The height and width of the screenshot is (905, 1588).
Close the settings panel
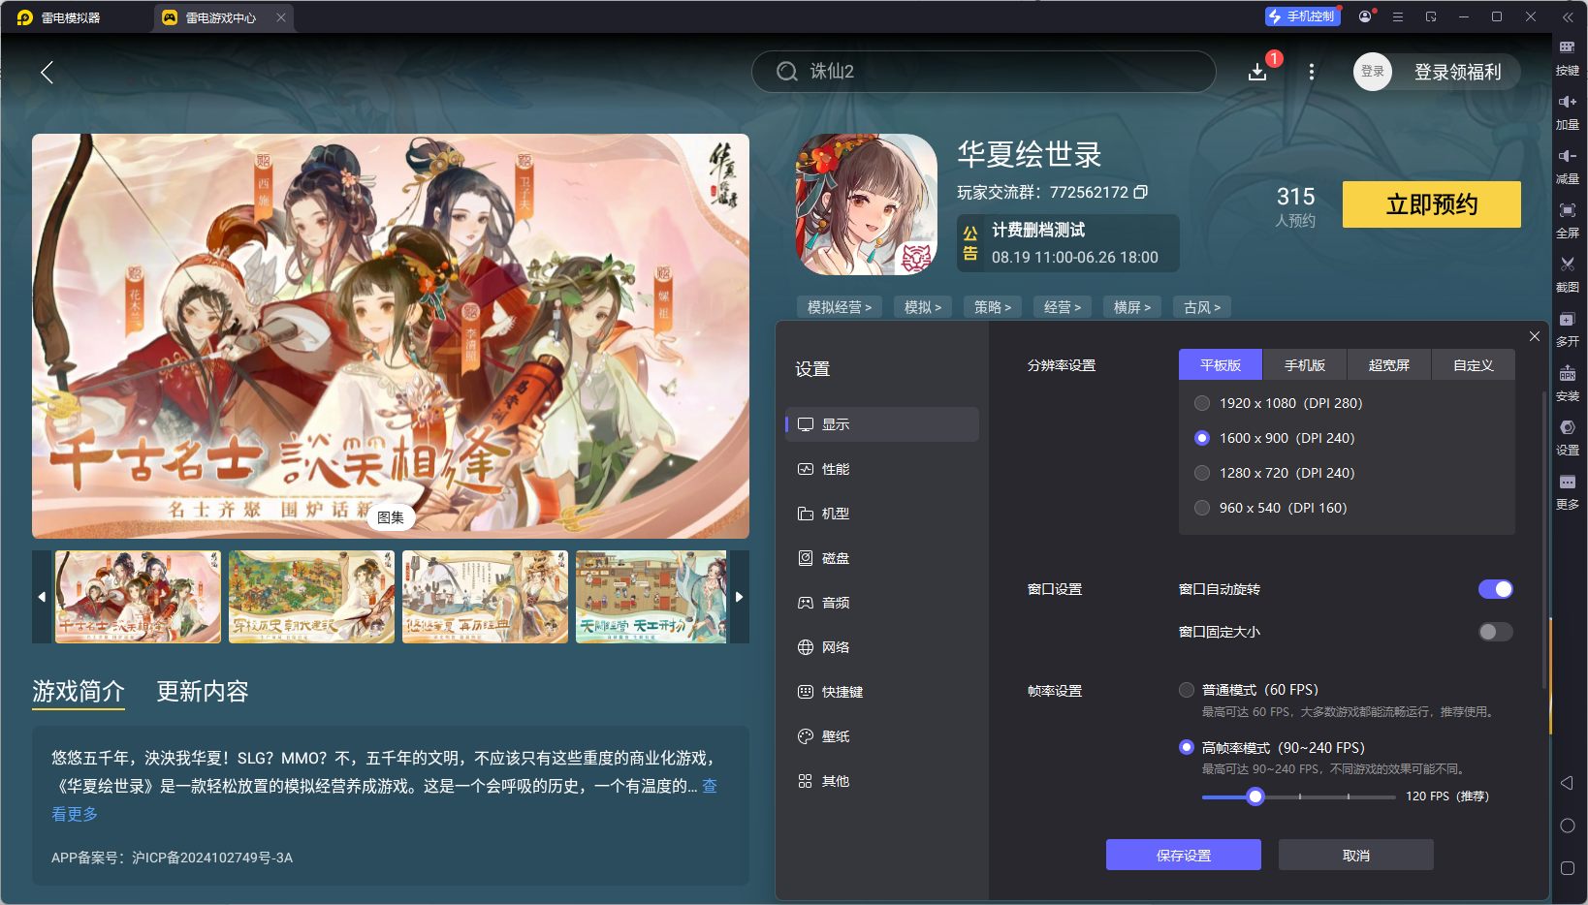[1535, 336]
